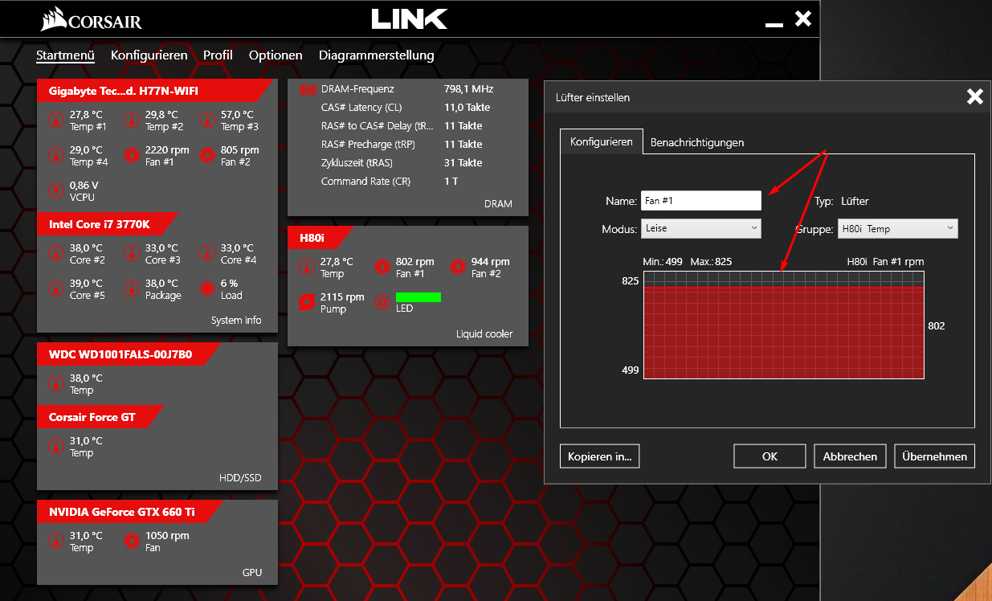992x601 pixels.
Task: Click the DRAM memory icon beside DRAM-Frequenz
Action: tap(306, 89)
